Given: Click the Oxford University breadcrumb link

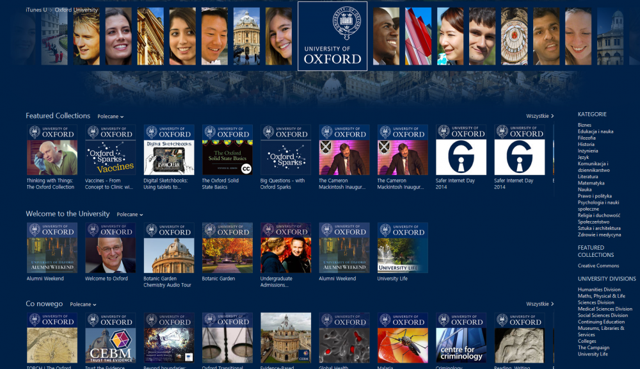Looking at the screenshot, I should 76,10.
